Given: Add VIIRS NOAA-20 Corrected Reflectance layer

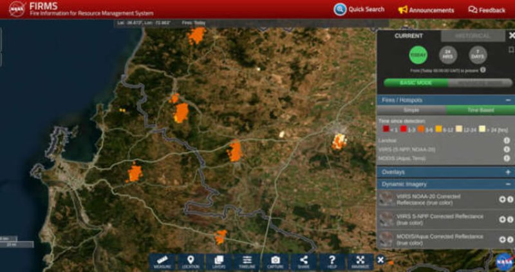Looking at the screenshot, I should 502,199.
